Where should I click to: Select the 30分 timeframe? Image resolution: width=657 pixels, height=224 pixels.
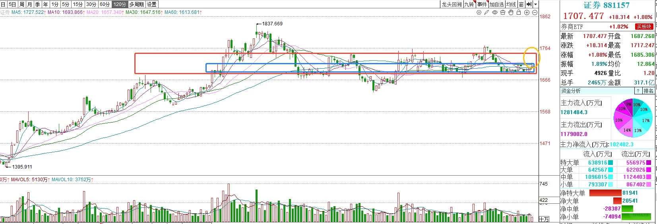[x=91, y=4]
